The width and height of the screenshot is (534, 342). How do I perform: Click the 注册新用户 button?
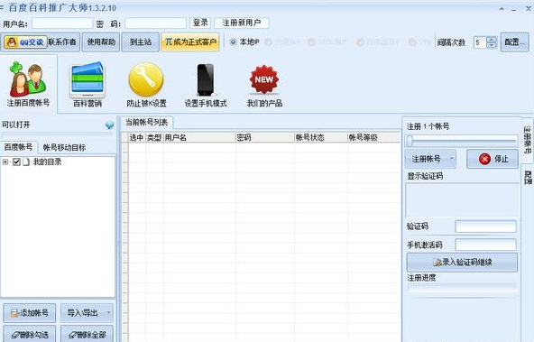(x=242, y=23)
